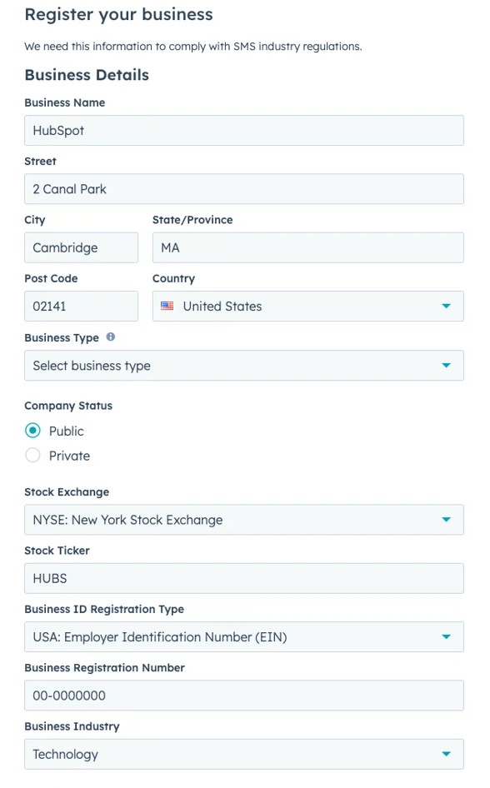
Task: Click the Business Type info icon
Action: pos(111,337)
